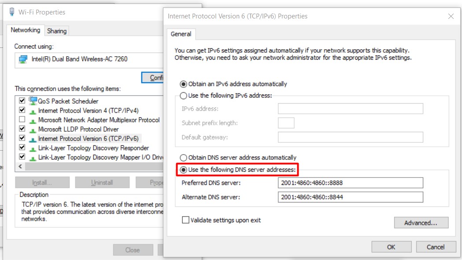Select Link-Layer Topology Discovery Responder row text
Image resolution: width=462 pixels, height=260 pixels.
click(93, 148)
